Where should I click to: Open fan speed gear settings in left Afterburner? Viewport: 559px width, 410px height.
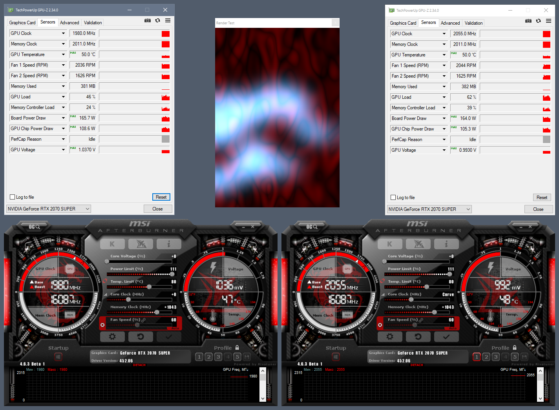pyautogui.click(x=102, y=325)
